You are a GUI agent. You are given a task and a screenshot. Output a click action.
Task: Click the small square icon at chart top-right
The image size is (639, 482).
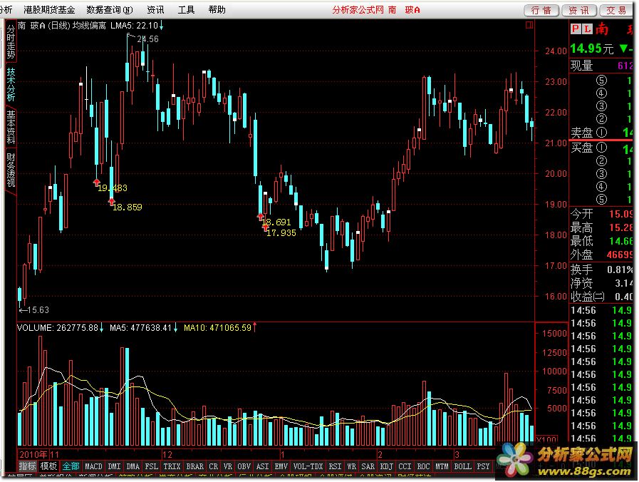point(529,25)
